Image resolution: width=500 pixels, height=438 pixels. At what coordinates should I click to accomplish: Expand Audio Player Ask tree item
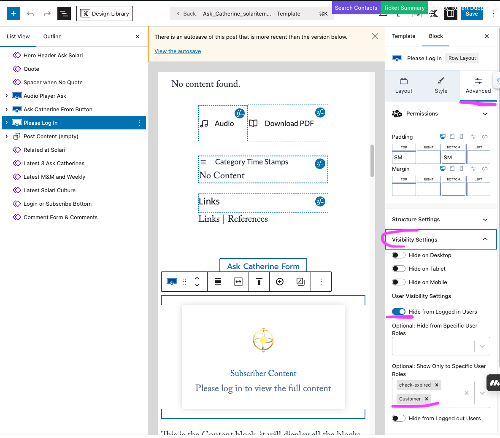click(x=7, y=96)
